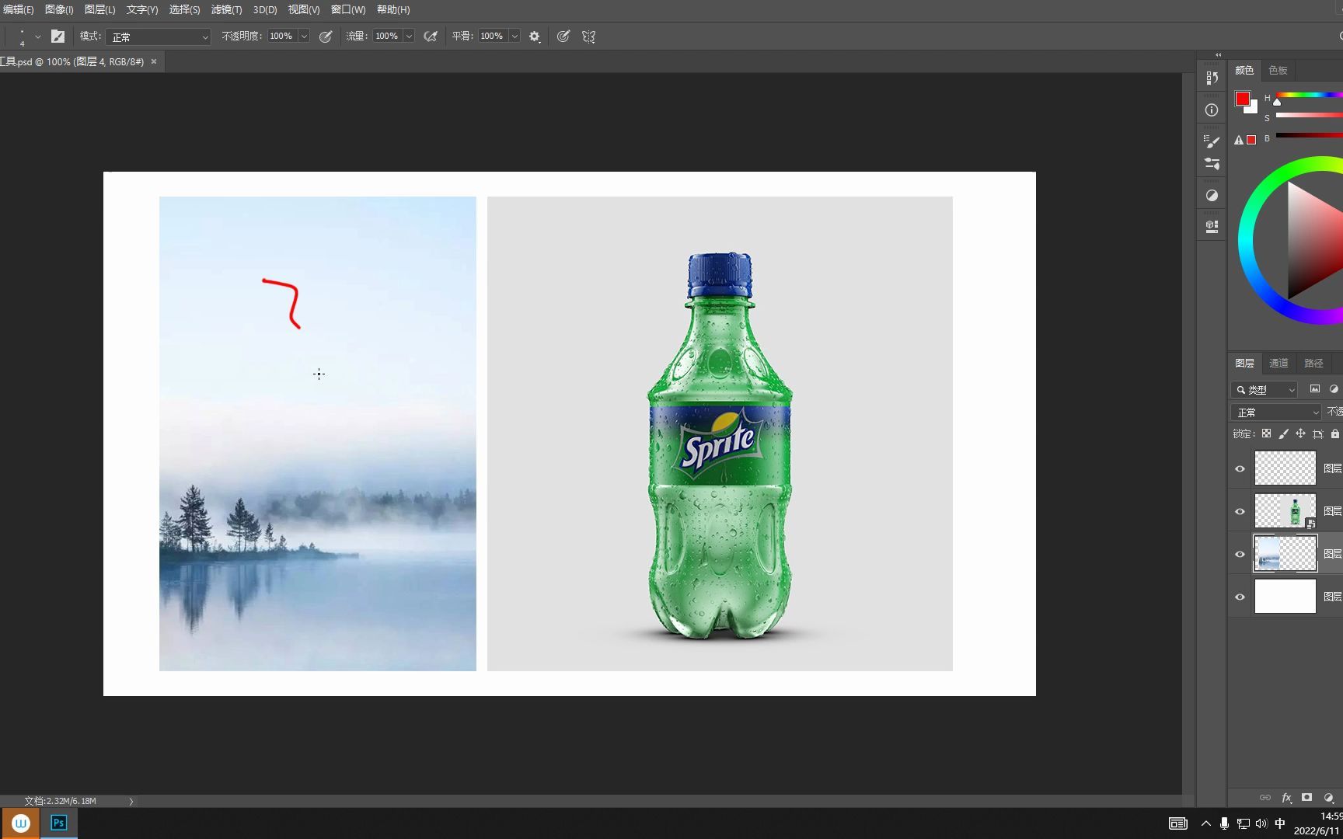1343x839 pixels.
Task: Open the 窗口 menu
Action: pos(348,10)
